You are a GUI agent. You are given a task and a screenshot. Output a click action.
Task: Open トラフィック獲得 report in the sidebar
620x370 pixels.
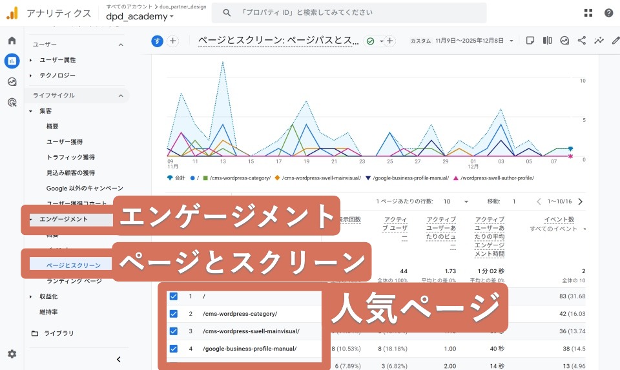pos(70,157)
